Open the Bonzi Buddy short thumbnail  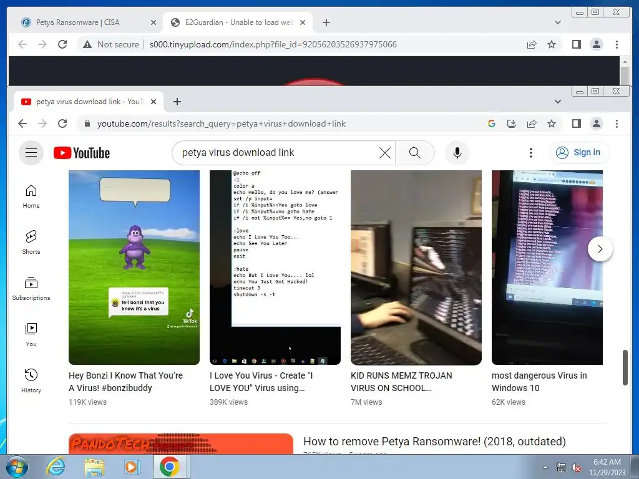[x=134, y=268]
